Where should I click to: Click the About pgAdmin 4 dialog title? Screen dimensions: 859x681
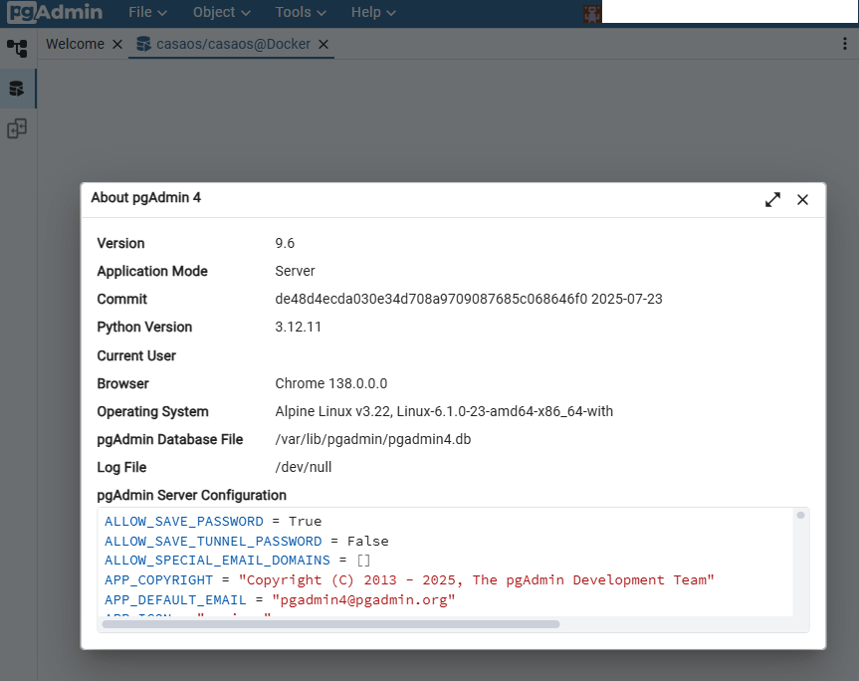tap(146, 198)
